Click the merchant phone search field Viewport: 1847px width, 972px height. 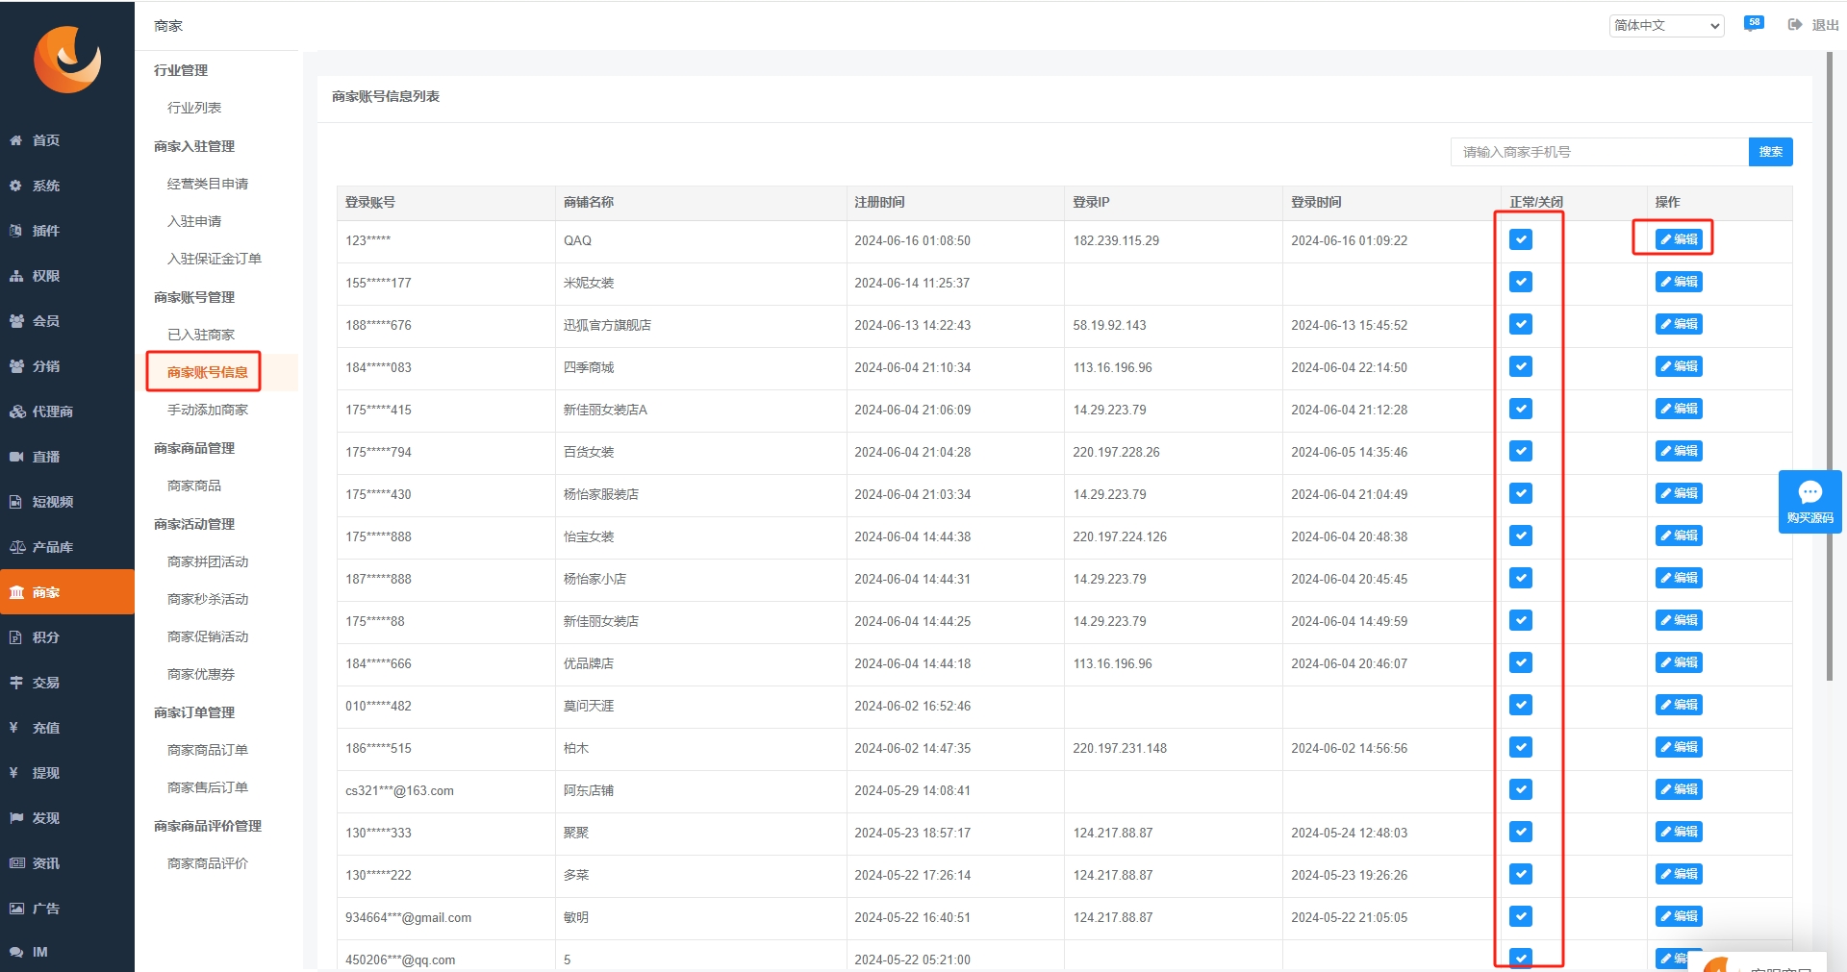(x=1600, y=152)
